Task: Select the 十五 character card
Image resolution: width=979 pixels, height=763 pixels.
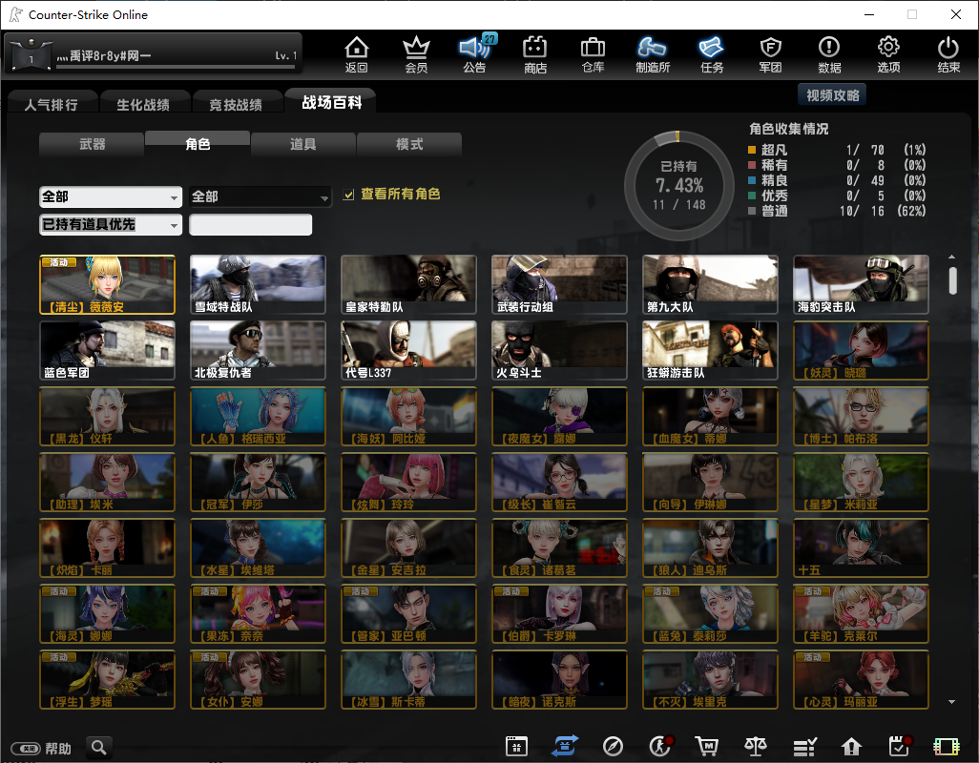Action: [861, 547]
